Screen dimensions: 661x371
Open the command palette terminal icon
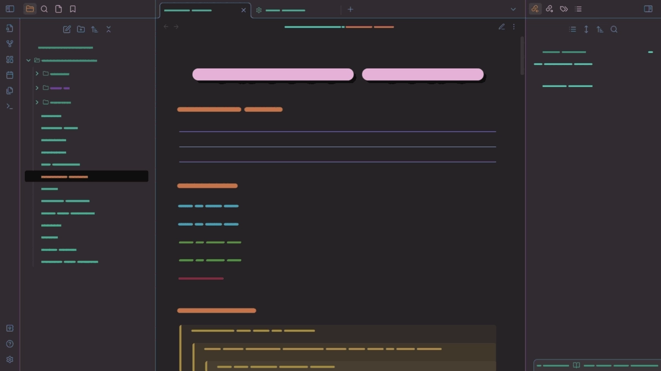[9, 106]
